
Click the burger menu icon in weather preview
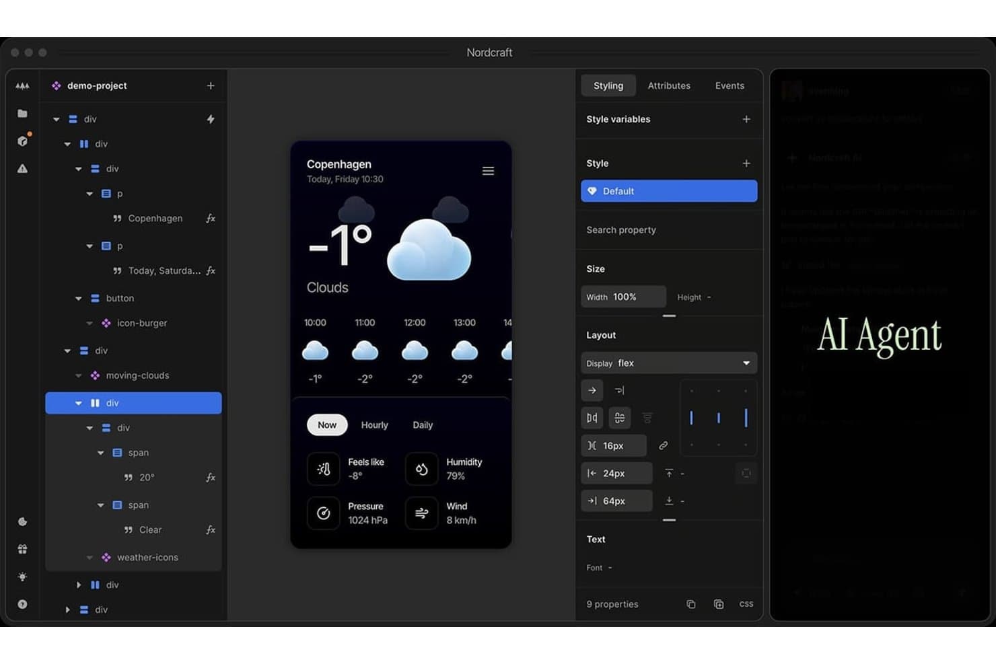pos(489,171)
